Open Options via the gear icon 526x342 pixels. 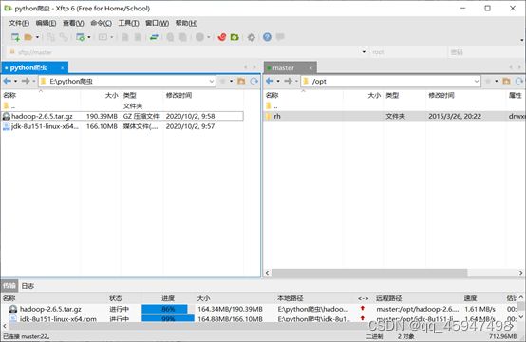(252, 37)
